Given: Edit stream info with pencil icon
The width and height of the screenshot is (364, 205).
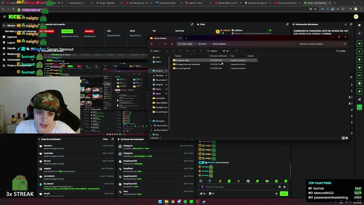Looking at the screenshot, I should [346, 24].
